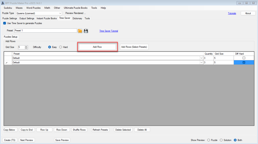The height and width of the screenshot is (144, 258).
Task: Expand second row Preset dropdown
Action: coord(201,63)
